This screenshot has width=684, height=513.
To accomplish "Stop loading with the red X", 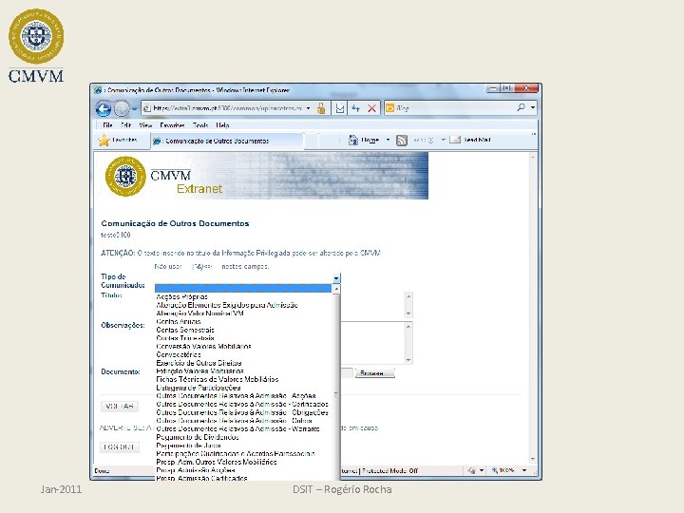I will [371, 108].
